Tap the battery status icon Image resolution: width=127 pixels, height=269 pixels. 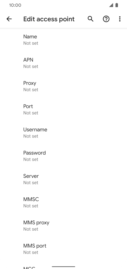(x=117, y=5)
